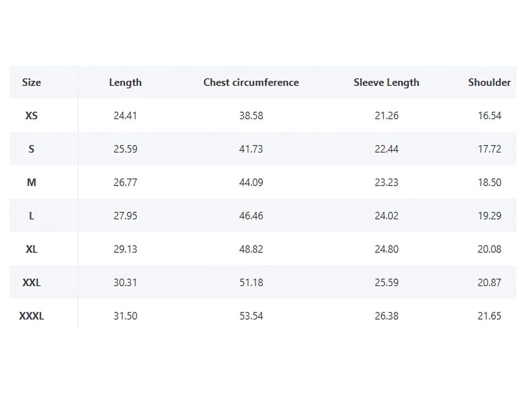Select the S size row label

pos(31,149)
